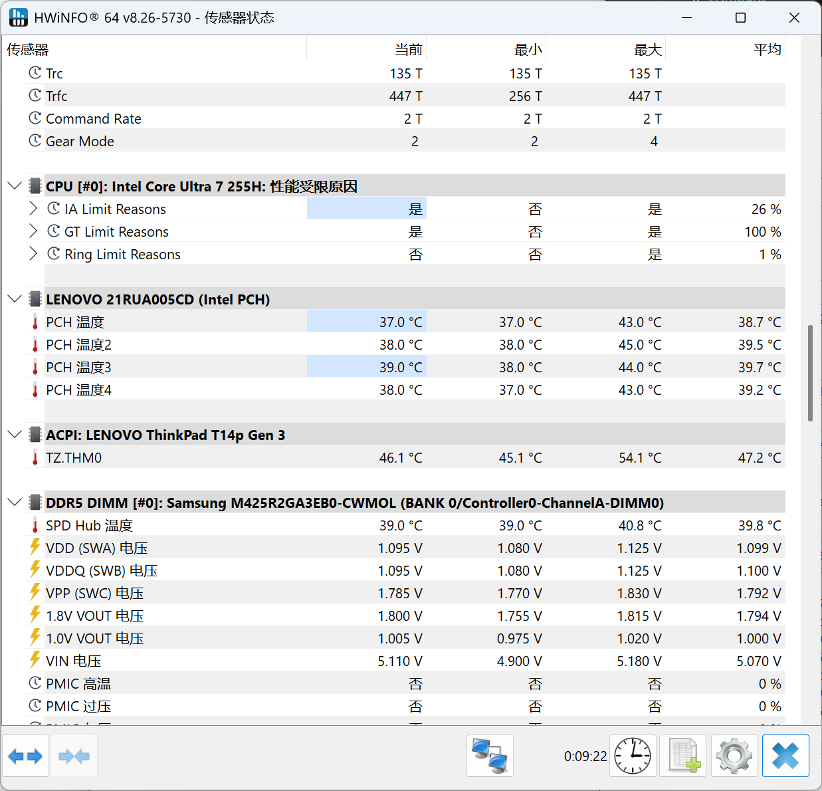Select the GT Limit Reasons label

116,232
